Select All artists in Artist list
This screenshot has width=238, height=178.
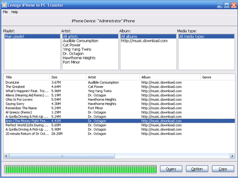90,36
